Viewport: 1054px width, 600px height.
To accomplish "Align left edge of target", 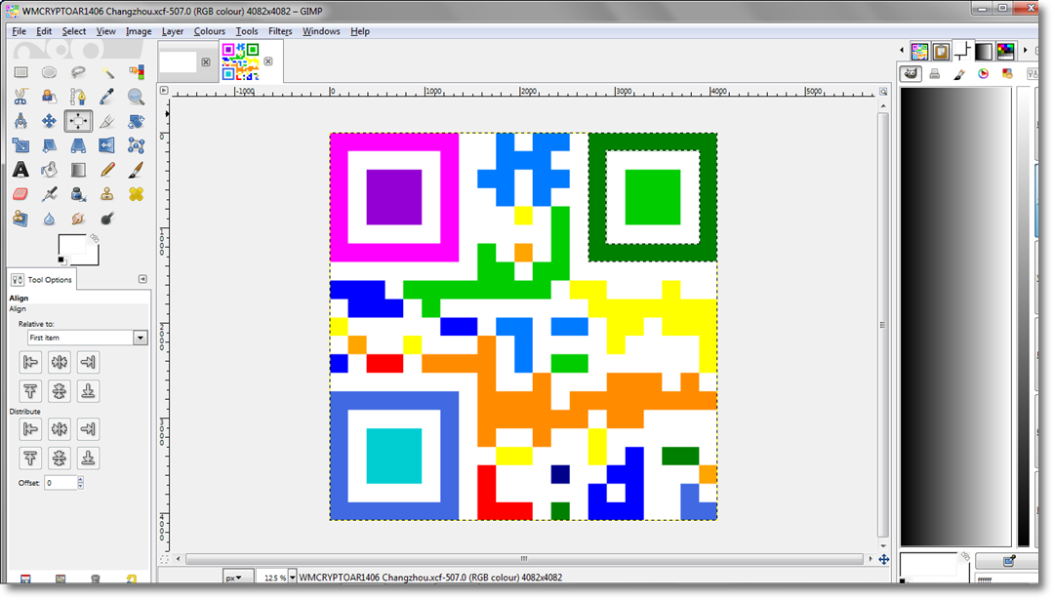I will [x=30, y=362].
